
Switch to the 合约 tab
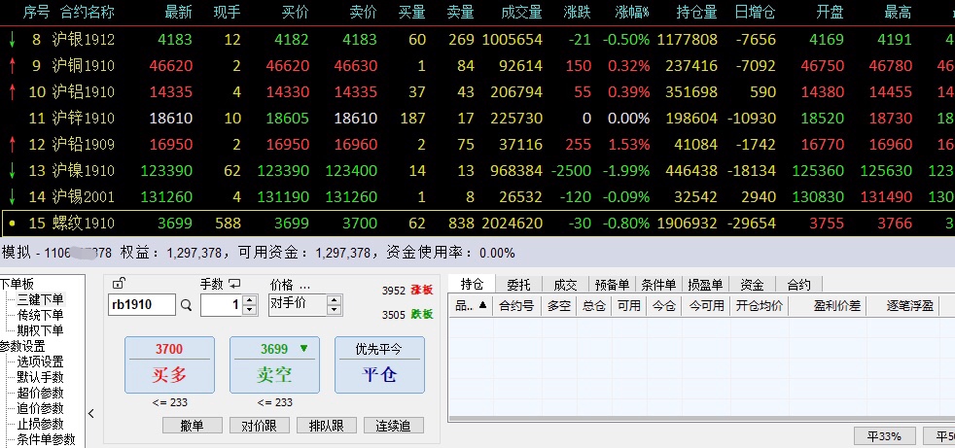pos(799,285)
